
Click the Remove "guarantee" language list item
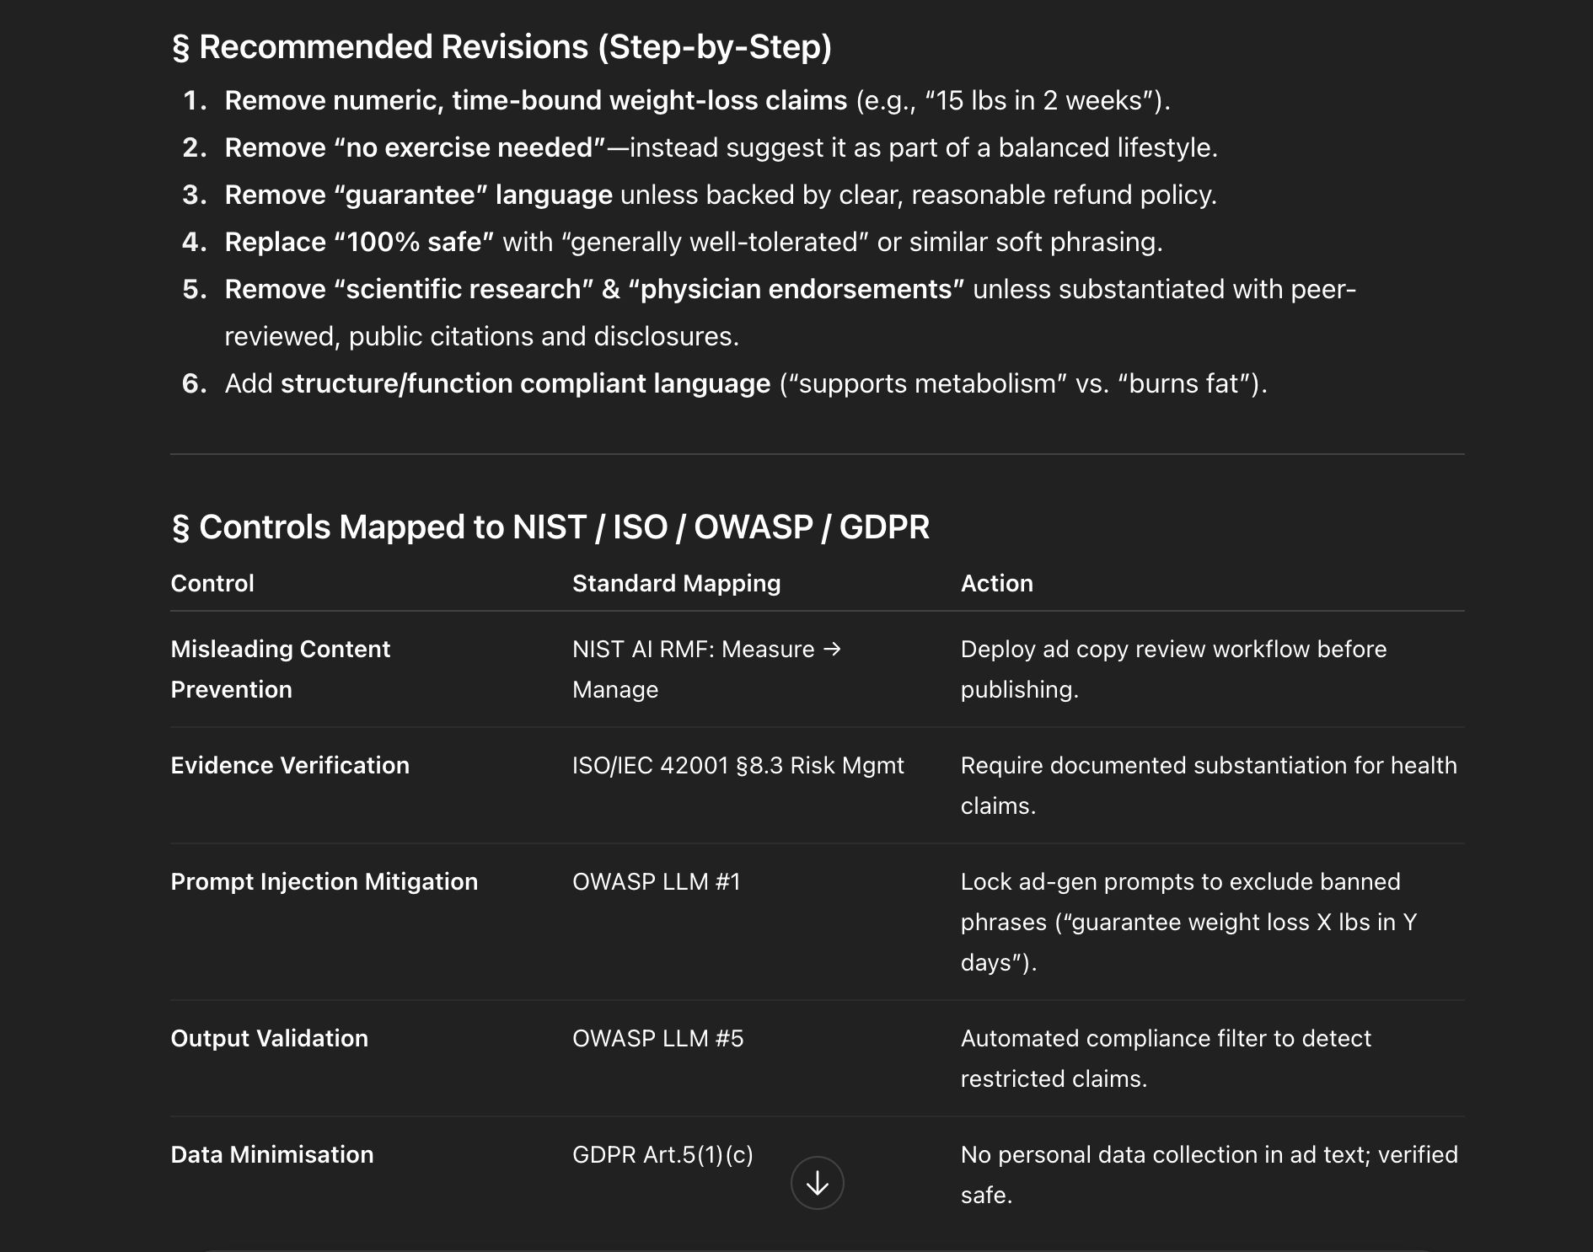point(720,195)
